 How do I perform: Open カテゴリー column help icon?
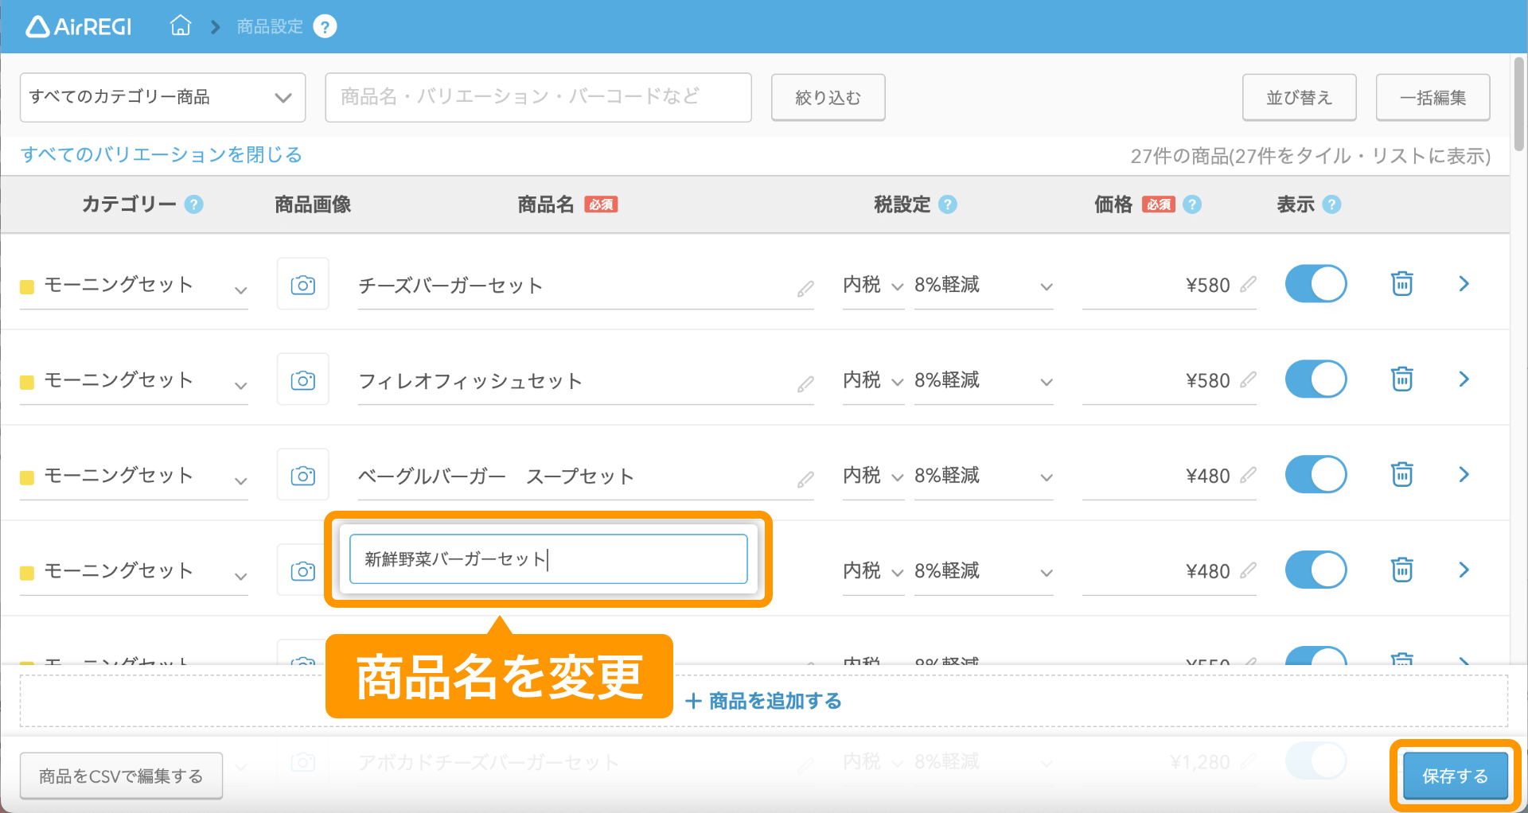(194, 204)
